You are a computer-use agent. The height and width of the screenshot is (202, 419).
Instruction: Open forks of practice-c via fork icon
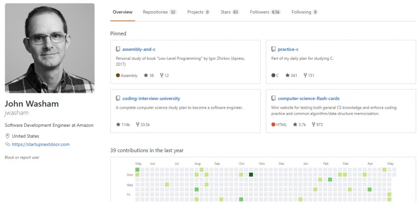[305, 76]
